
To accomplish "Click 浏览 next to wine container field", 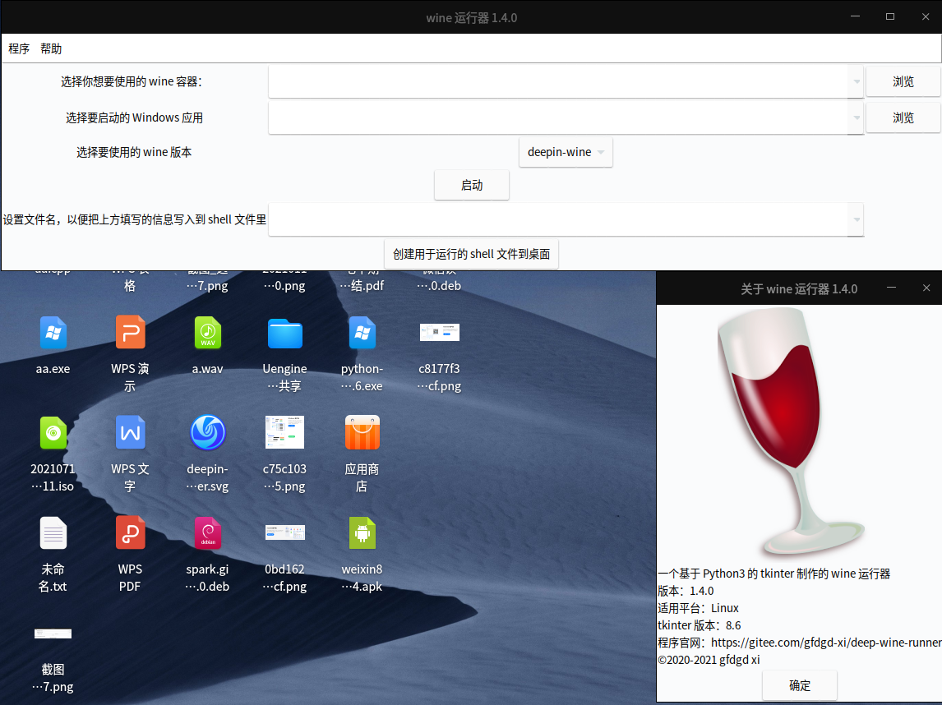I will [x=903, y=82].
